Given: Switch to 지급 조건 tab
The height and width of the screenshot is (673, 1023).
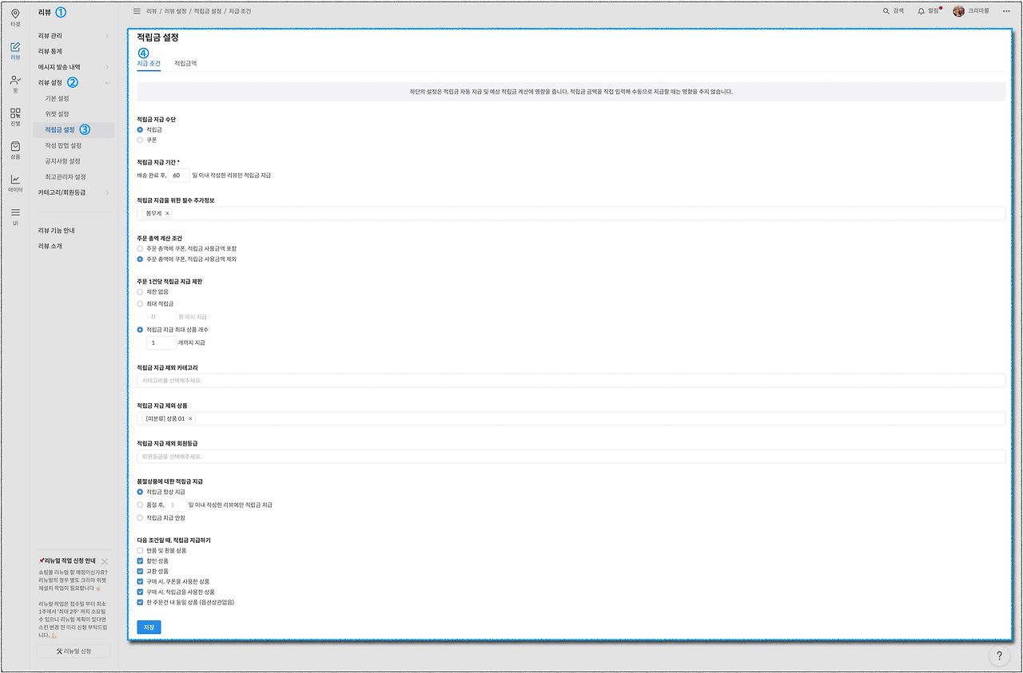Looking at the screenshot, I should (149, 63).
